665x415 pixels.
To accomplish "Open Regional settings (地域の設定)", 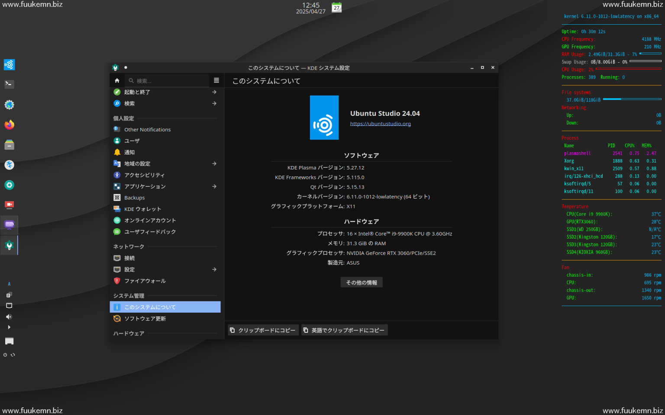I will 165,163.
